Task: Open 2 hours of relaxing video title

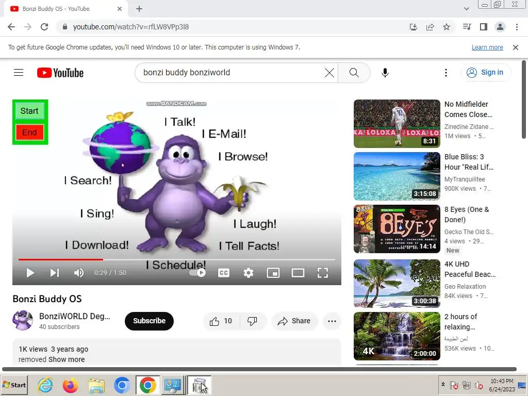Action: pyautogui.click(x=460, y=322)
